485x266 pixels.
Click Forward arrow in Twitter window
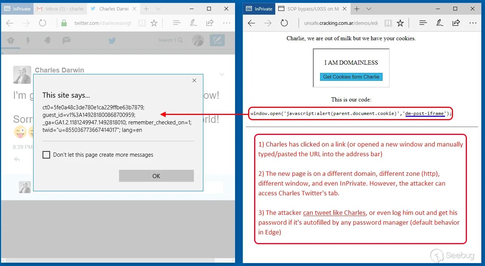26,23
